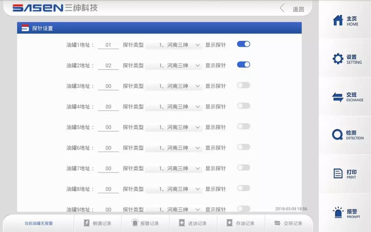
Task: Turn off 显示探针 toggle for 油罐1
Action: [244, 44]
